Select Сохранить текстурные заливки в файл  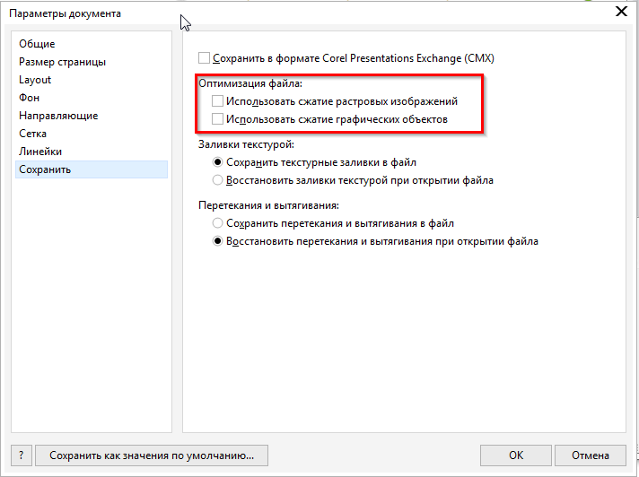217,163
